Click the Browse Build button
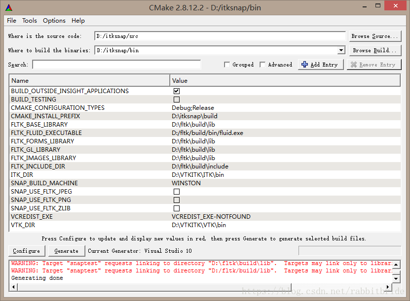Screen dimensions: 410x301 375,50
